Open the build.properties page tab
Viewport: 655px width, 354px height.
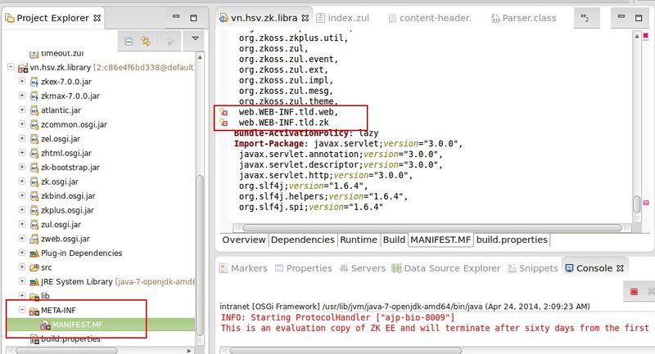coord(512,240)
